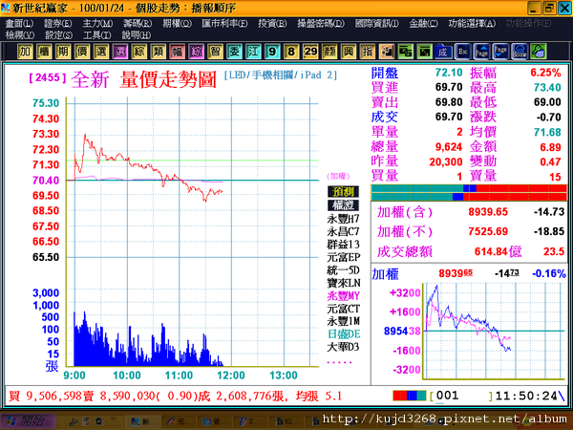Select warrant 永豐H7 in the list
The image size is (573, 430).
tap(343, 219)
